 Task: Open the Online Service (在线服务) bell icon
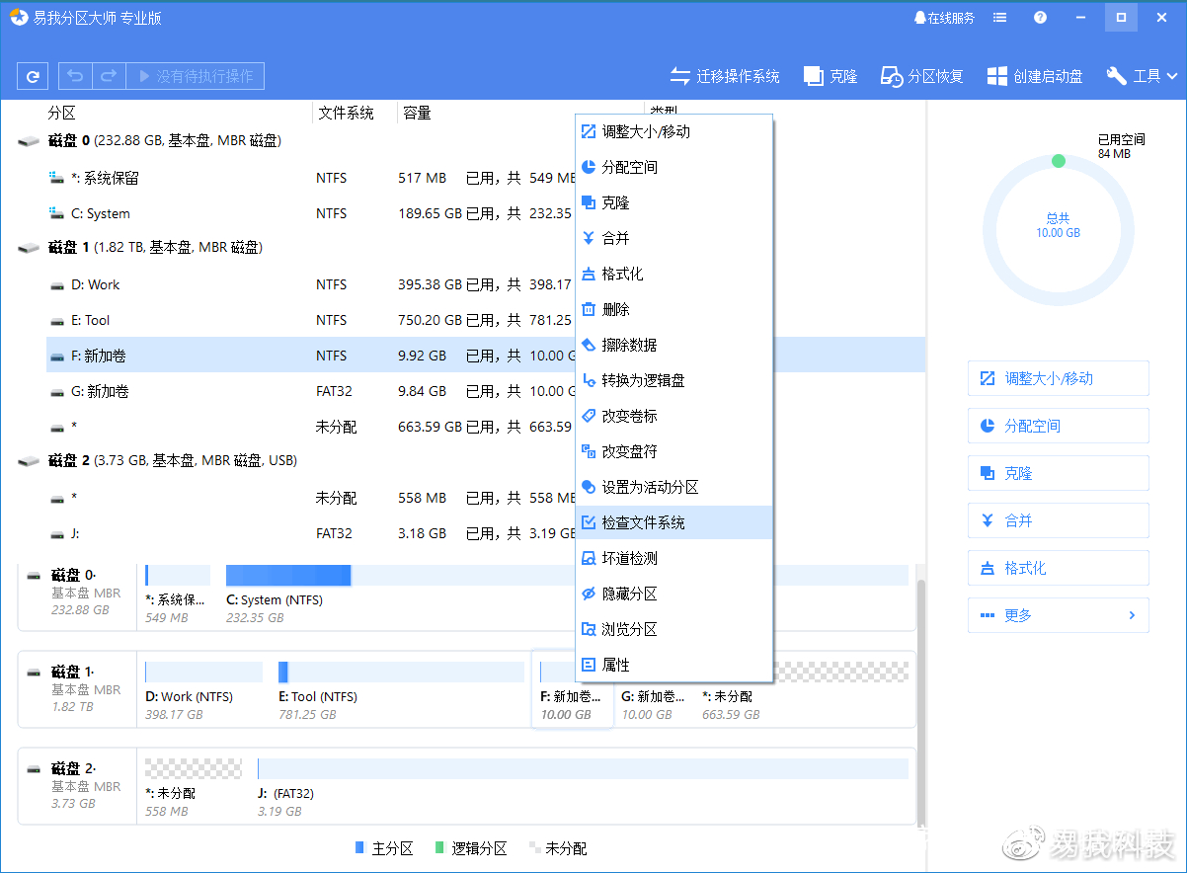(x=920, y=18)
